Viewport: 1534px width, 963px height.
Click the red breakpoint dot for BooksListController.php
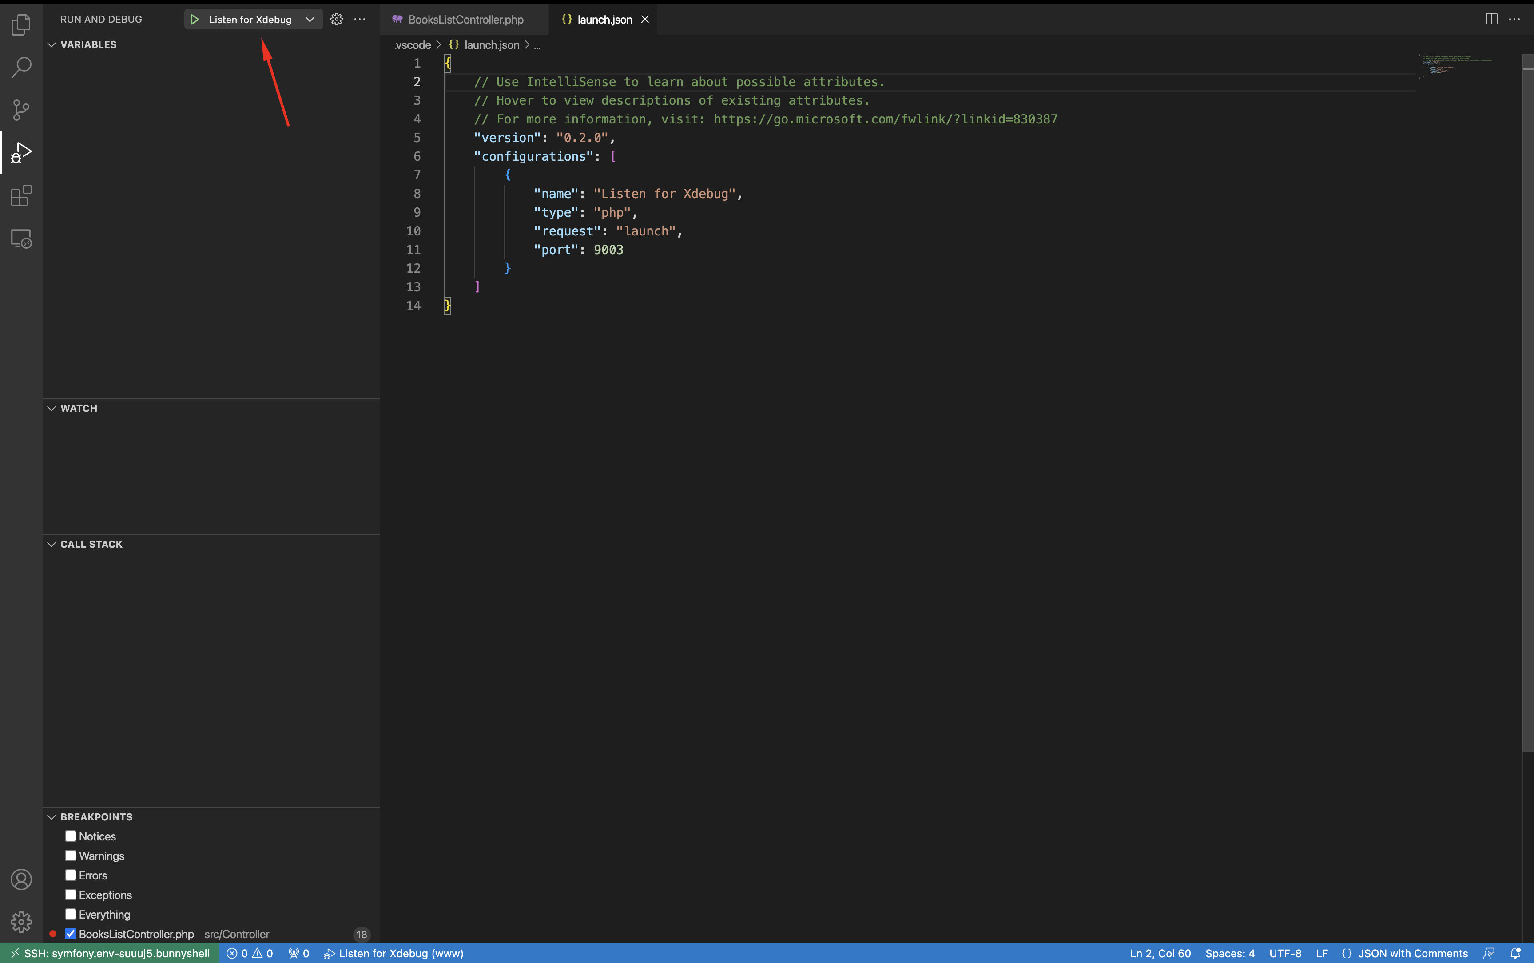tap(53, 934)
